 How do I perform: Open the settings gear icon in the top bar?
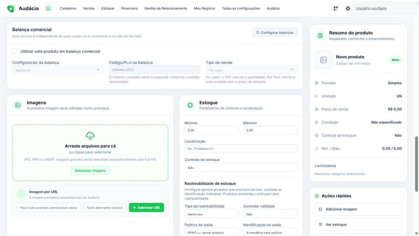[x=348, y=8]
